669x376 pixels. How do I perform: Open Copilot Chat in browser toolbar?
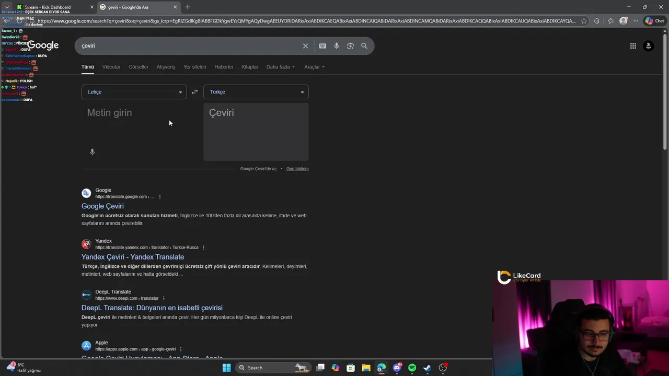point(655,21)
